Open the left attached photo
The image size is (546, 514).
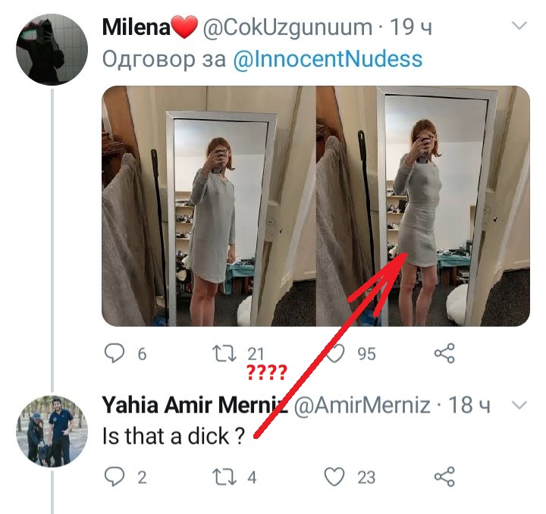208,206
